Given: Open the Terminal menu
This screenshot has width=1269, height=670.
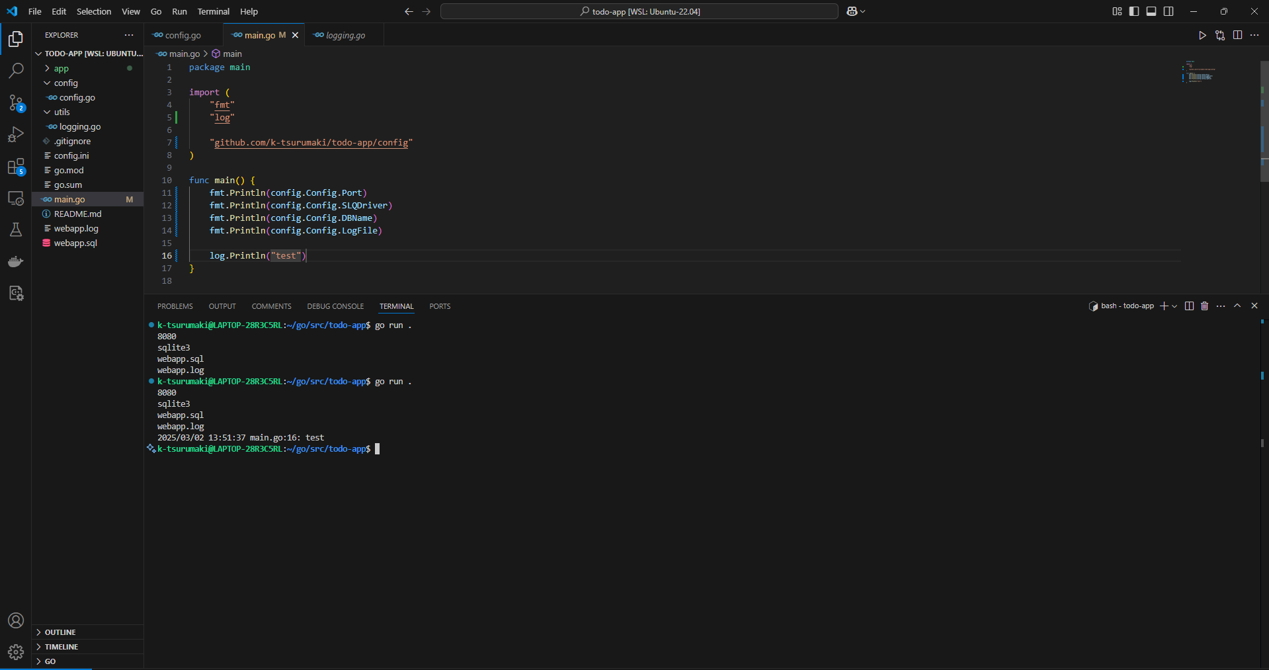Looking at the screenshot, I should pyautogui.click(x=214, y=11).
